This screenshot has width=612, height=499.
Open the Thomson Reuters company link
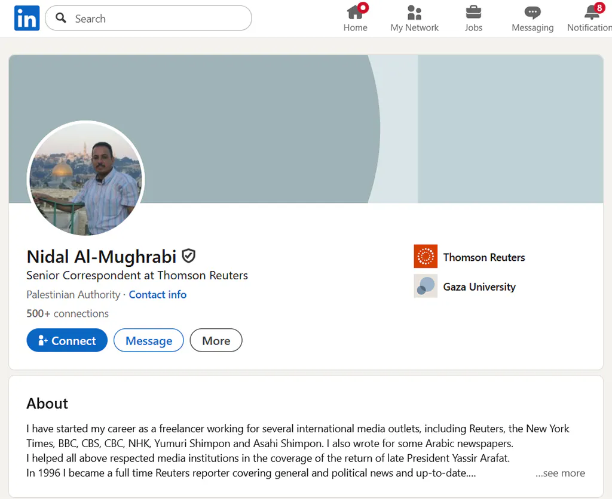pos(484,257)
